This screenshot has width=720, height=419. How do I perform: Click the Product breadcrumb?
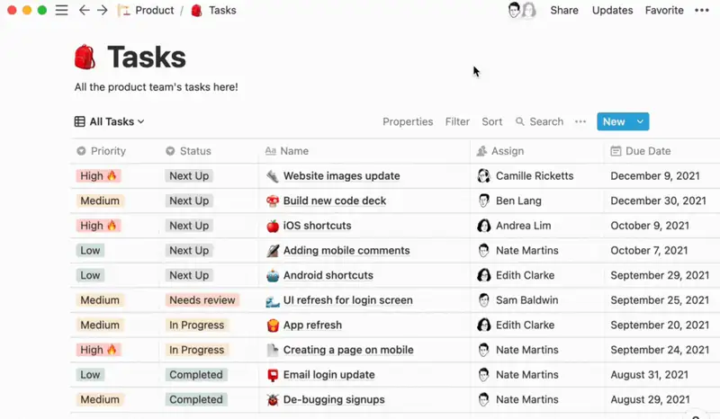pyautogui.click(x=154, y=10)
